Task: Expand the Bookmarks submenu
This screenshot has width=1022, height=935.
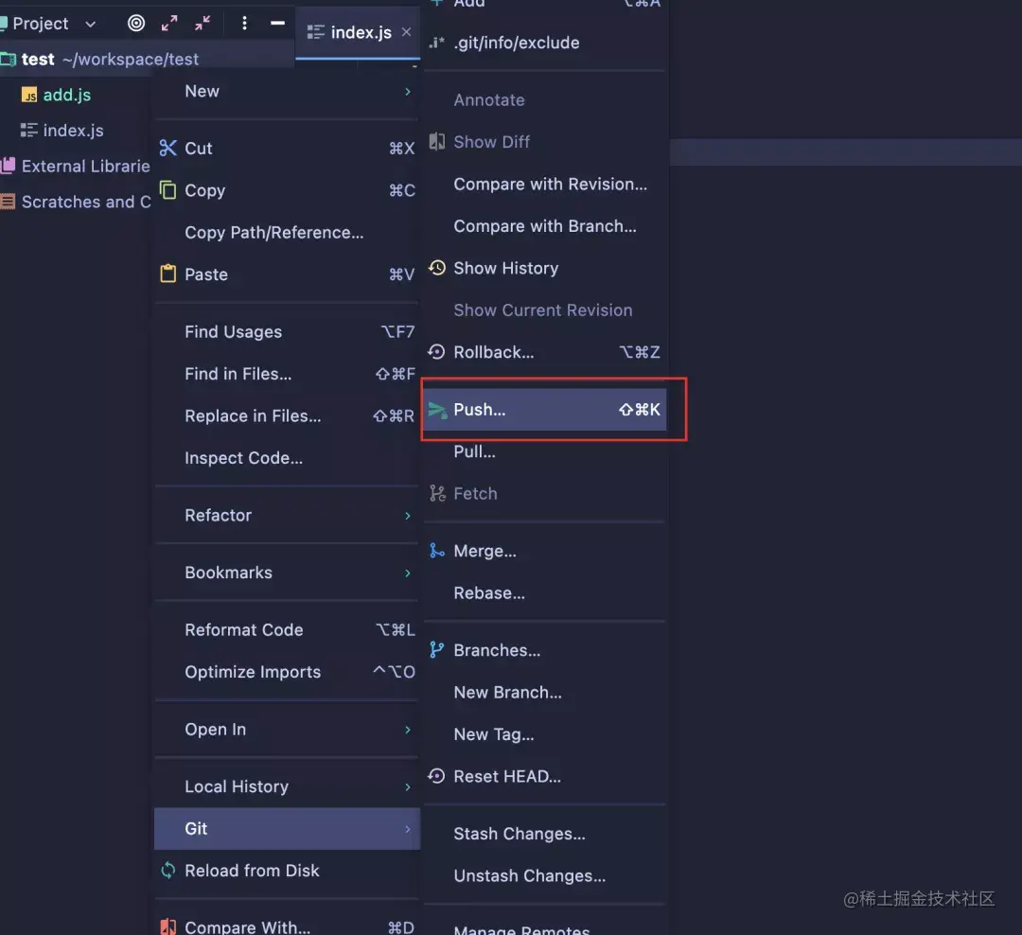Action: coord(287,573)
